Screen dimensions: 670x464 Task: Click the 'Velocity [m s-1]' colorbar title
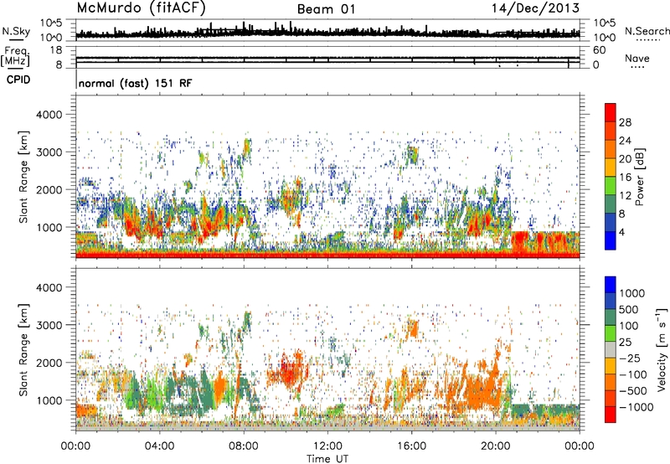(x=662, y=349)
